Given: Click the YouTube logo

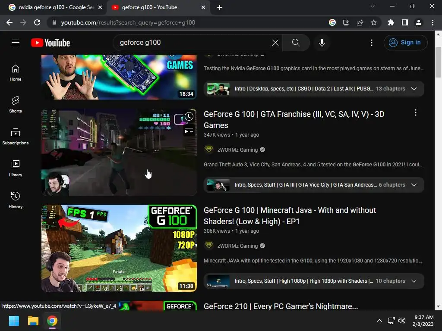Looking at the screenshot, I should [x=51, y=43].
